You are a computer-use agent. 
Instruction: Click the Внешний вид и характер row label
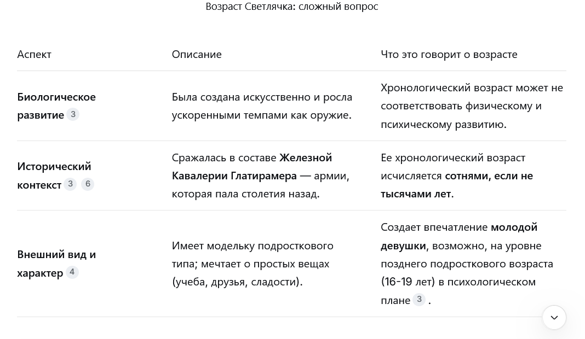56,264
